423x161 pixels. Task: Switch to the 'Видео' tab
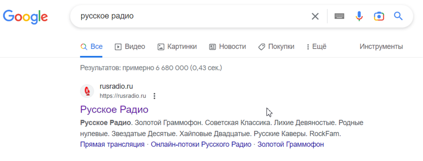(x=130, y=46)
